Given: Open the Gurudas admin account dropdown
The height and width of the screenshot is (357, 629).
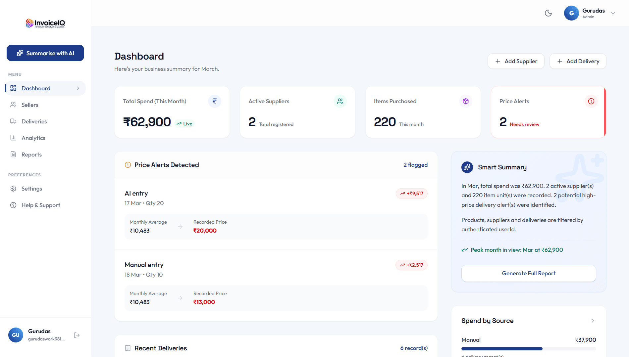Looking at the screenshot, I should pyautogui.click(x=613, y=13).
